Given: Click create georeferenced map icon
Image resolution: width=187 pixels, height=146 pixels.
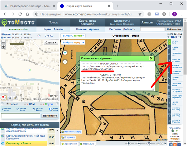Looking at the screenshot, I should (x=169, y=96).
